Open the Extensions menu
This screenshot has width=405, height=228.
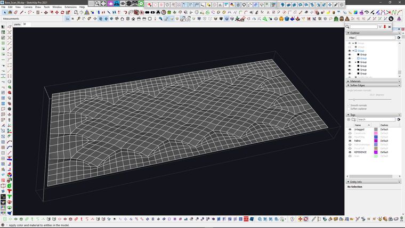tap(70, 7)
